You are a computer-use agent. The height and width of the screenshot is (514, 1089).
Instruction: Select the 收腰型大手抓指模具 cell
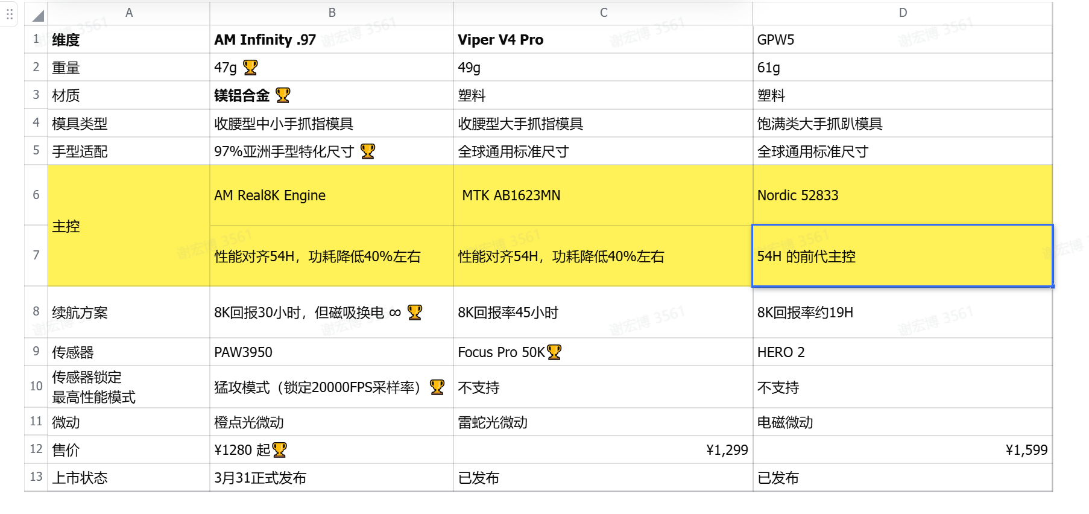click(x=604, y=123)
